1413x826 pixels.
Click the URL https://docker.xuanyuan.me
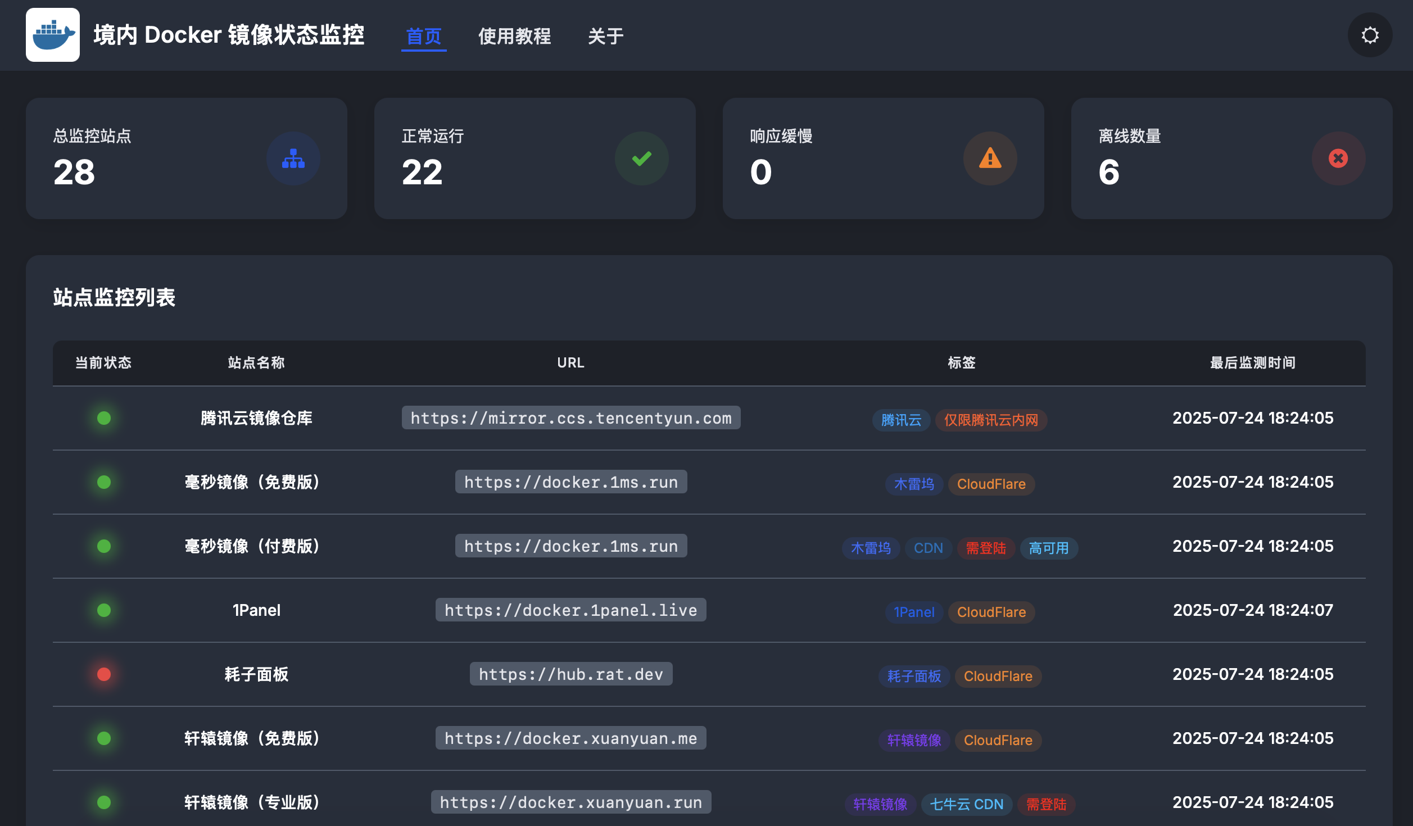tap(571, 738)
